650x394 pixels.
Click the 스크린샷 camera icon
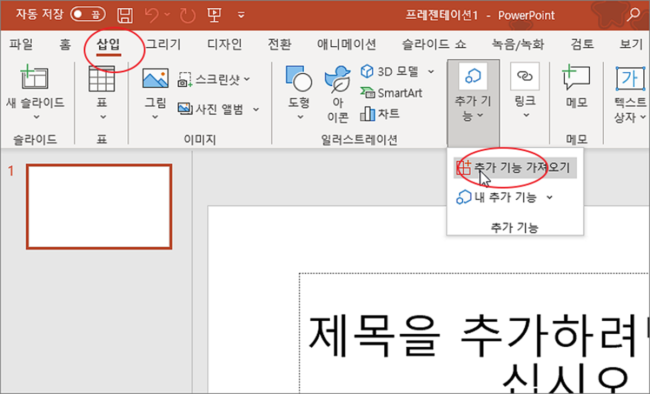(185, 80)
